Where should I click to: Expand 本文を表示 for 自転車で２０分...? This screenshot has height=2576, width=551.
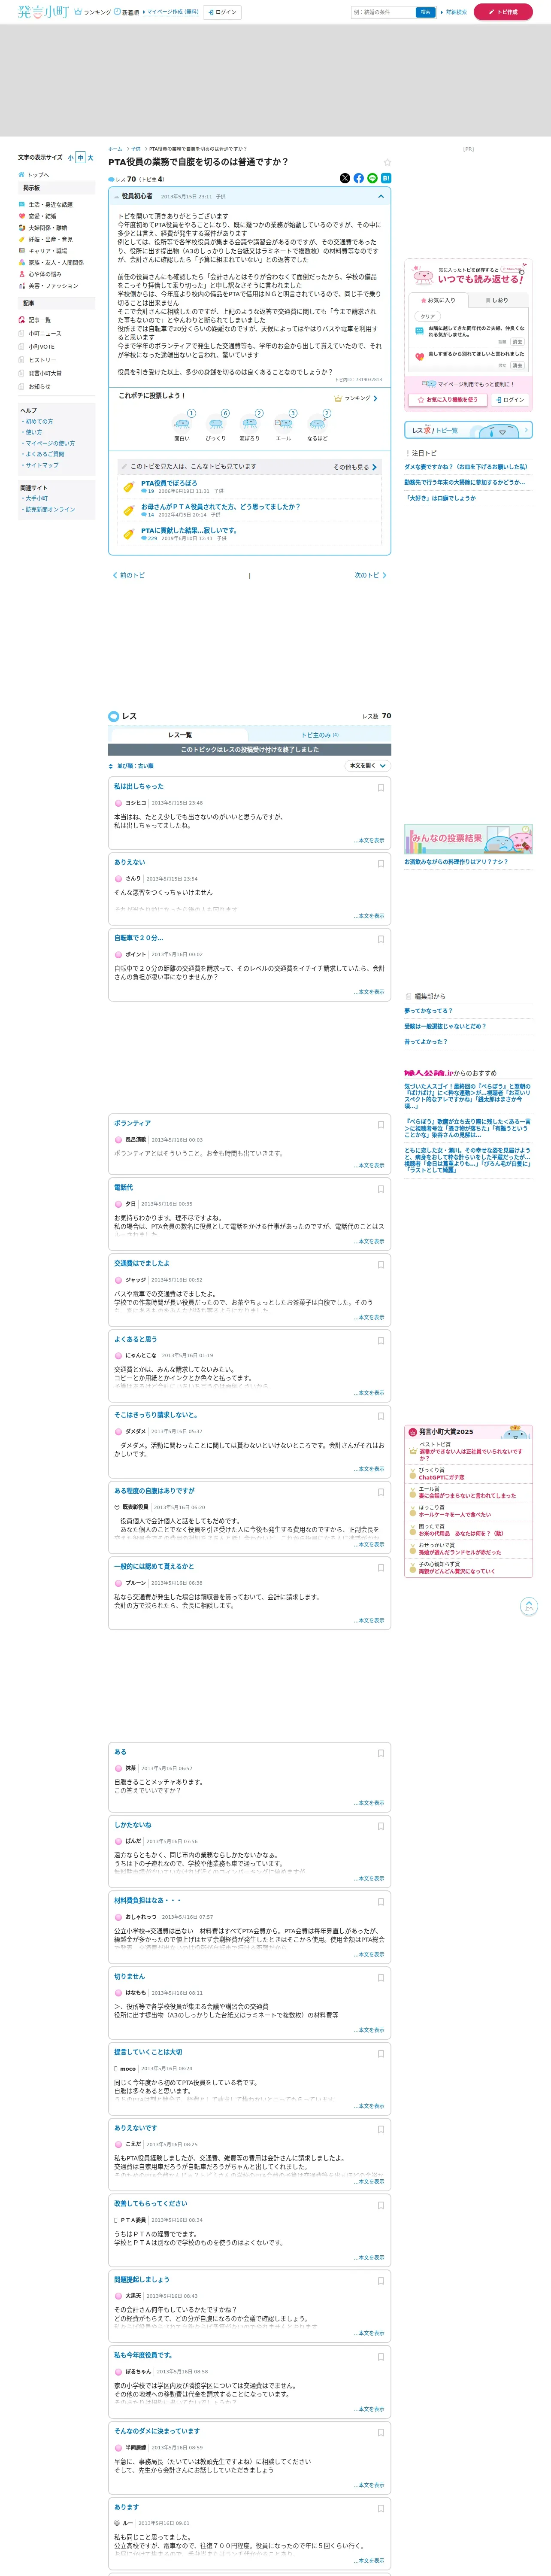[369, 992]
